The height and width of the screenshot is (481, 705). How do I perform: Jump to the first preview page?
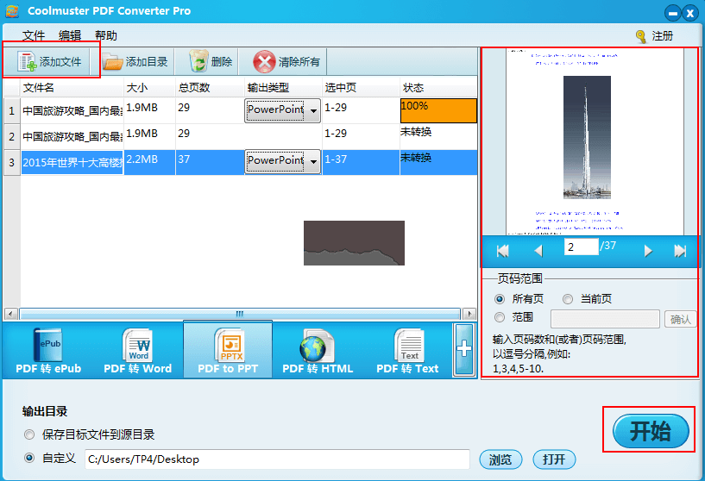[x=503, y=251]
